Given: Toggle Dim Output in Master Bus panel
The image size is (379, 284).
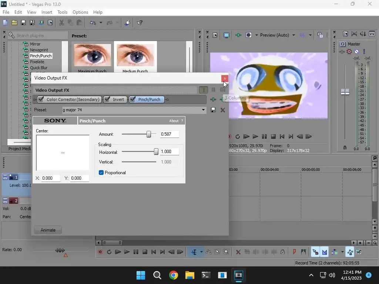Looking at the screenshot, I should 363,34.
